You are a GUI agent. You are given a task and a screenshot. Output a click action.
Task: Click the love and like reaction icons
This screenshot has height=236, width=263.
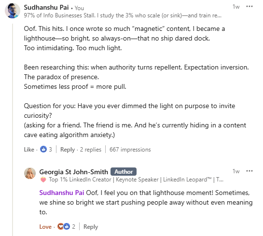click(x=64, y=226)
